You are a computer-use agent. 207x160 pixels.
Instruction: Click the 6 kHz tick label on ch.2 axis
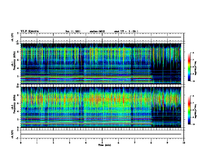[18, 103]
